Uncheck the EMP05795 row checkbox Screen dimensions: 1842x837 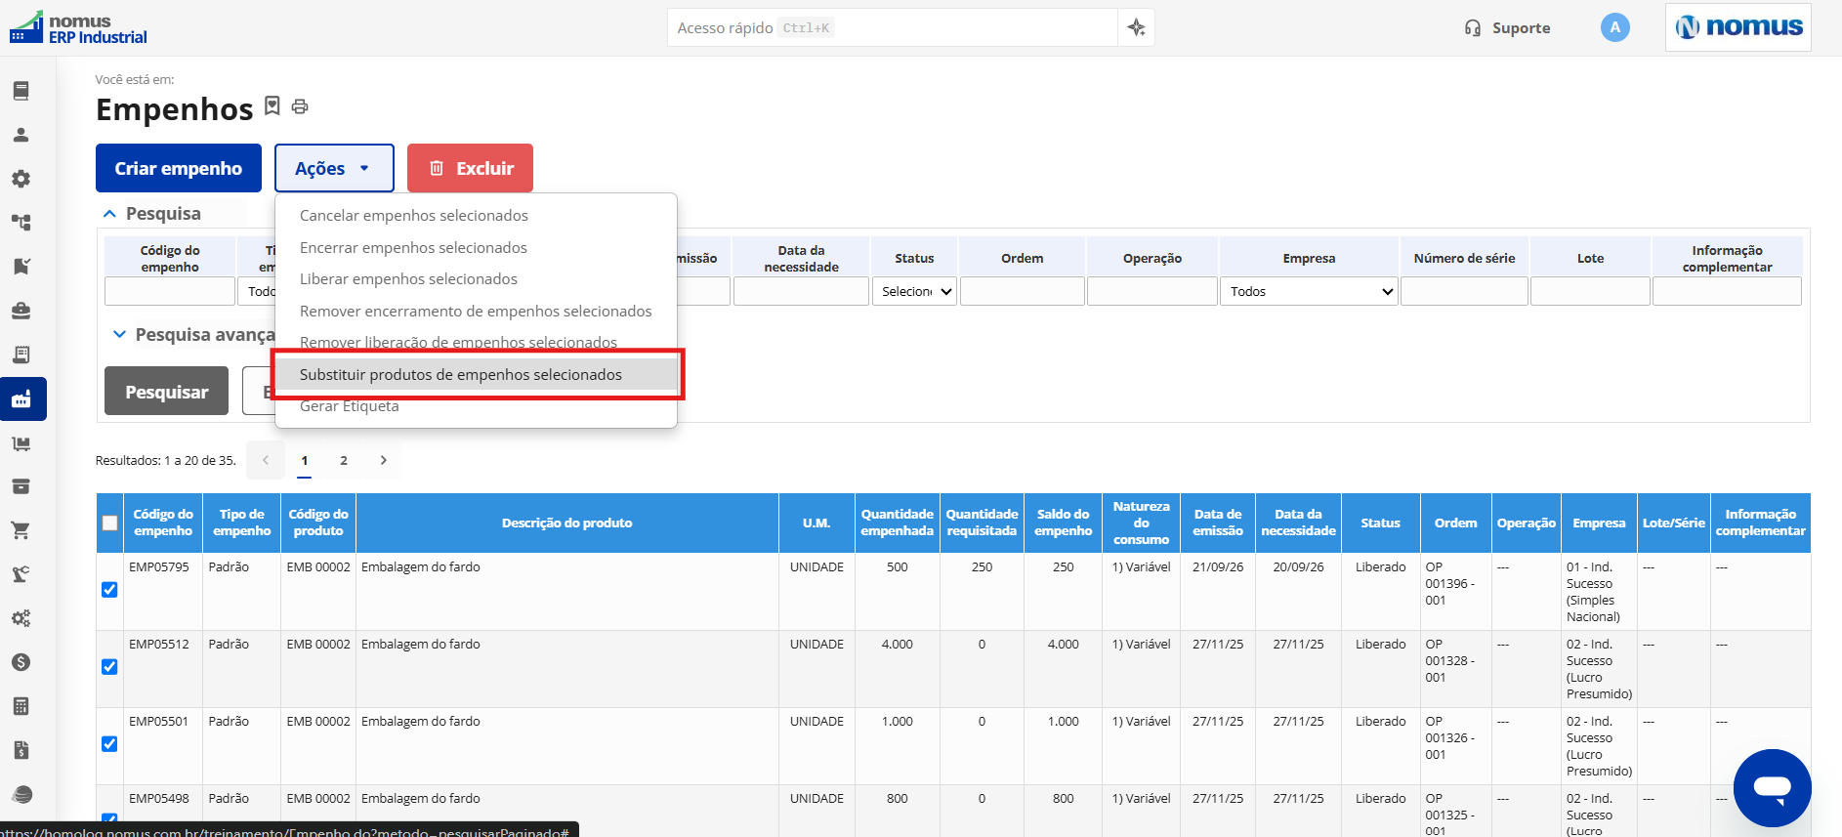coord(109,590)
